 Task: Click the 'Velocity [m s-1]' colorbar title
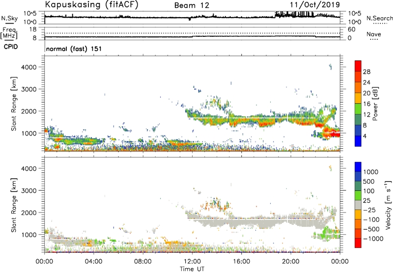[x=388, y=205]
